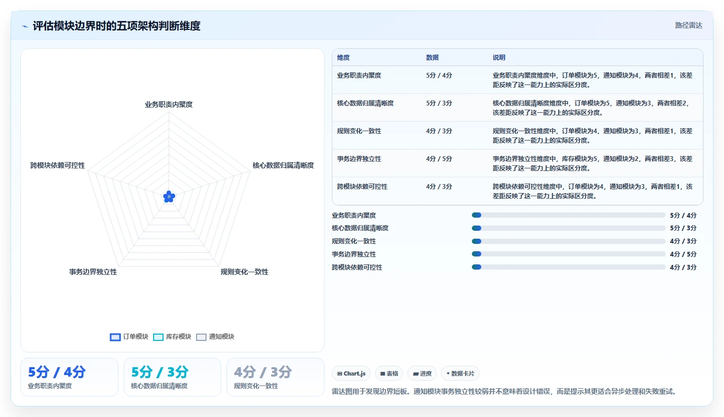Click the 事务边界独立性 description in table
The height and width of the screenshot is (417, 724).
pyautogui.click(x=593, y=164)
